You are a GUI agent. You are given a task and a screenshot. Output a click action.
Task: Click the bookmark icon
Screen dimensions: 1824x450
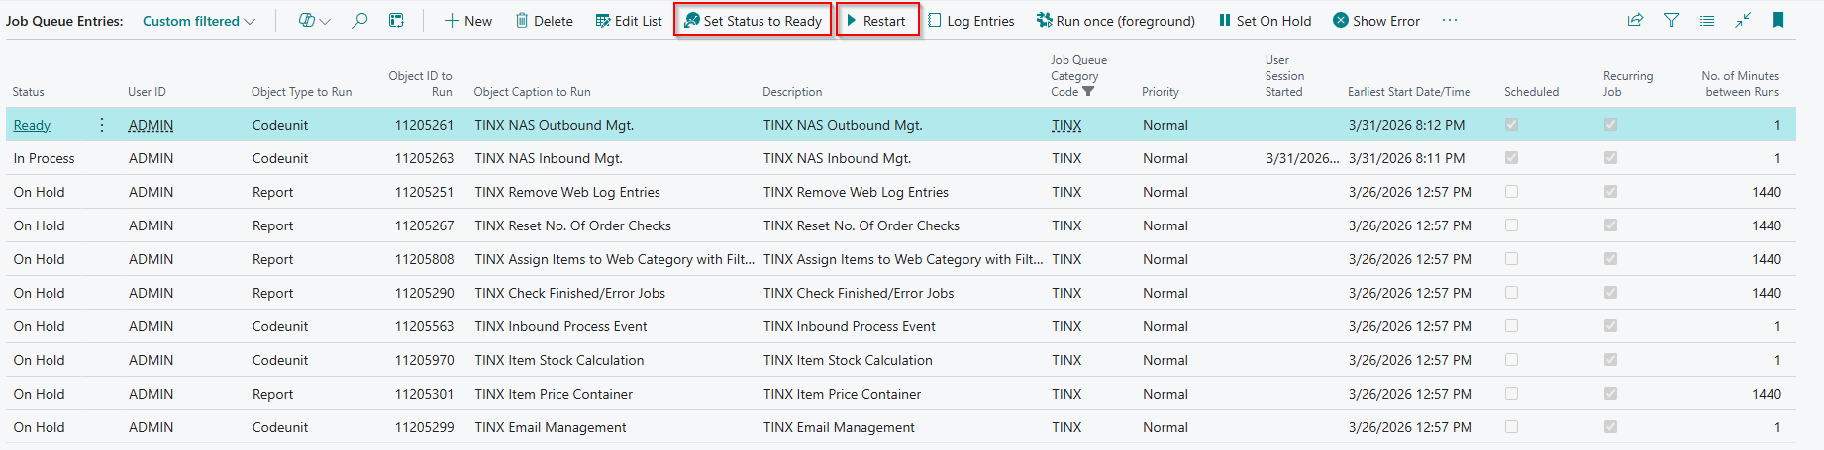coord(1778,20)
